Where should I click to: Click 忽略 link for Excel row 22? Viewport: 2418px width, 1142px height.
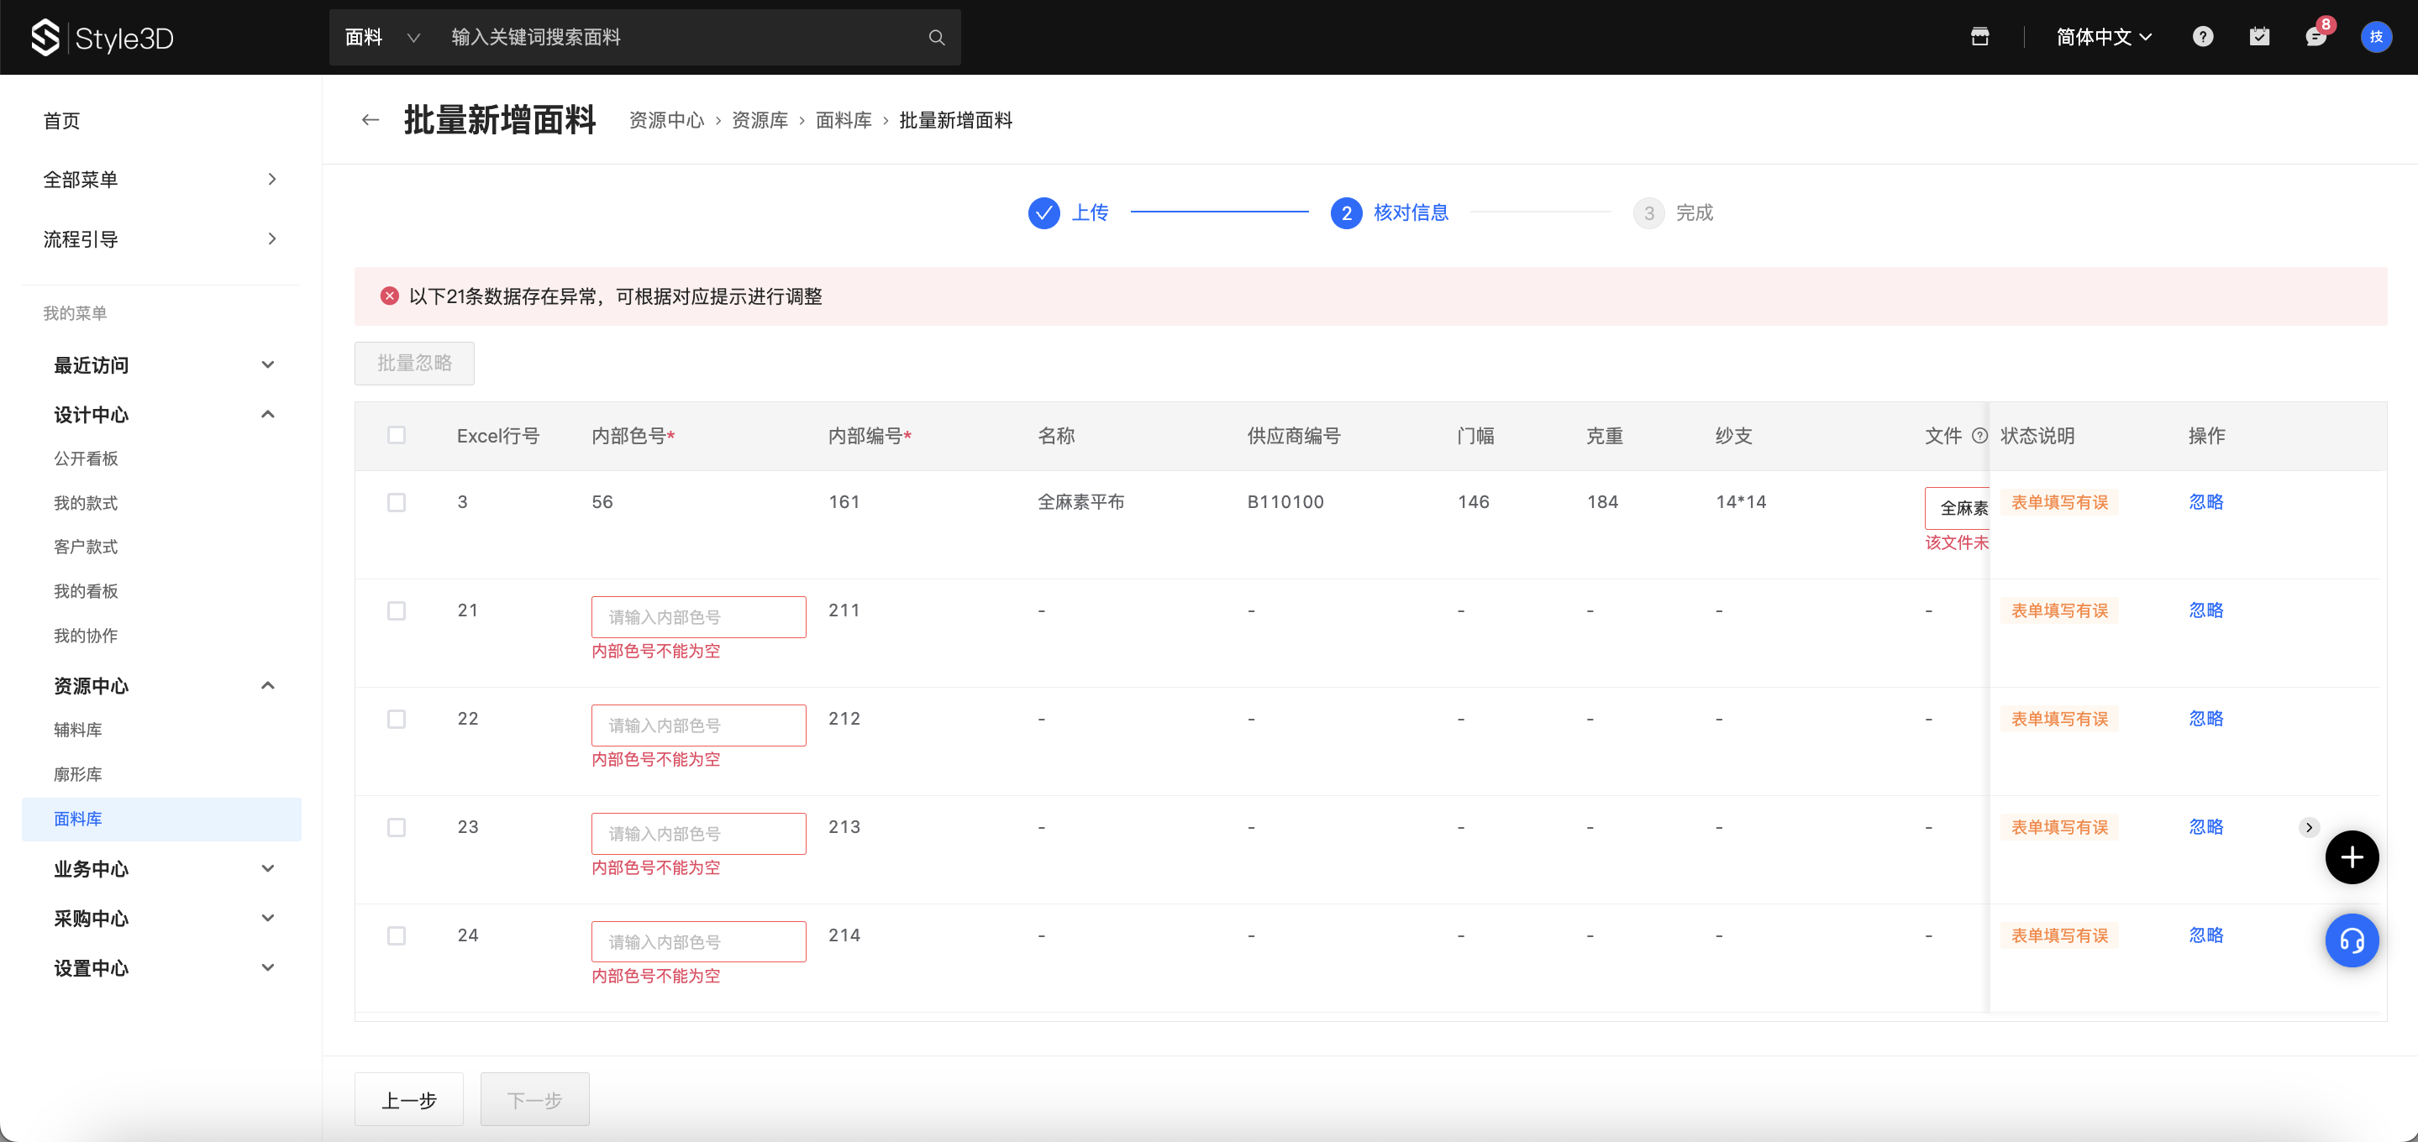pos(2205,719)
